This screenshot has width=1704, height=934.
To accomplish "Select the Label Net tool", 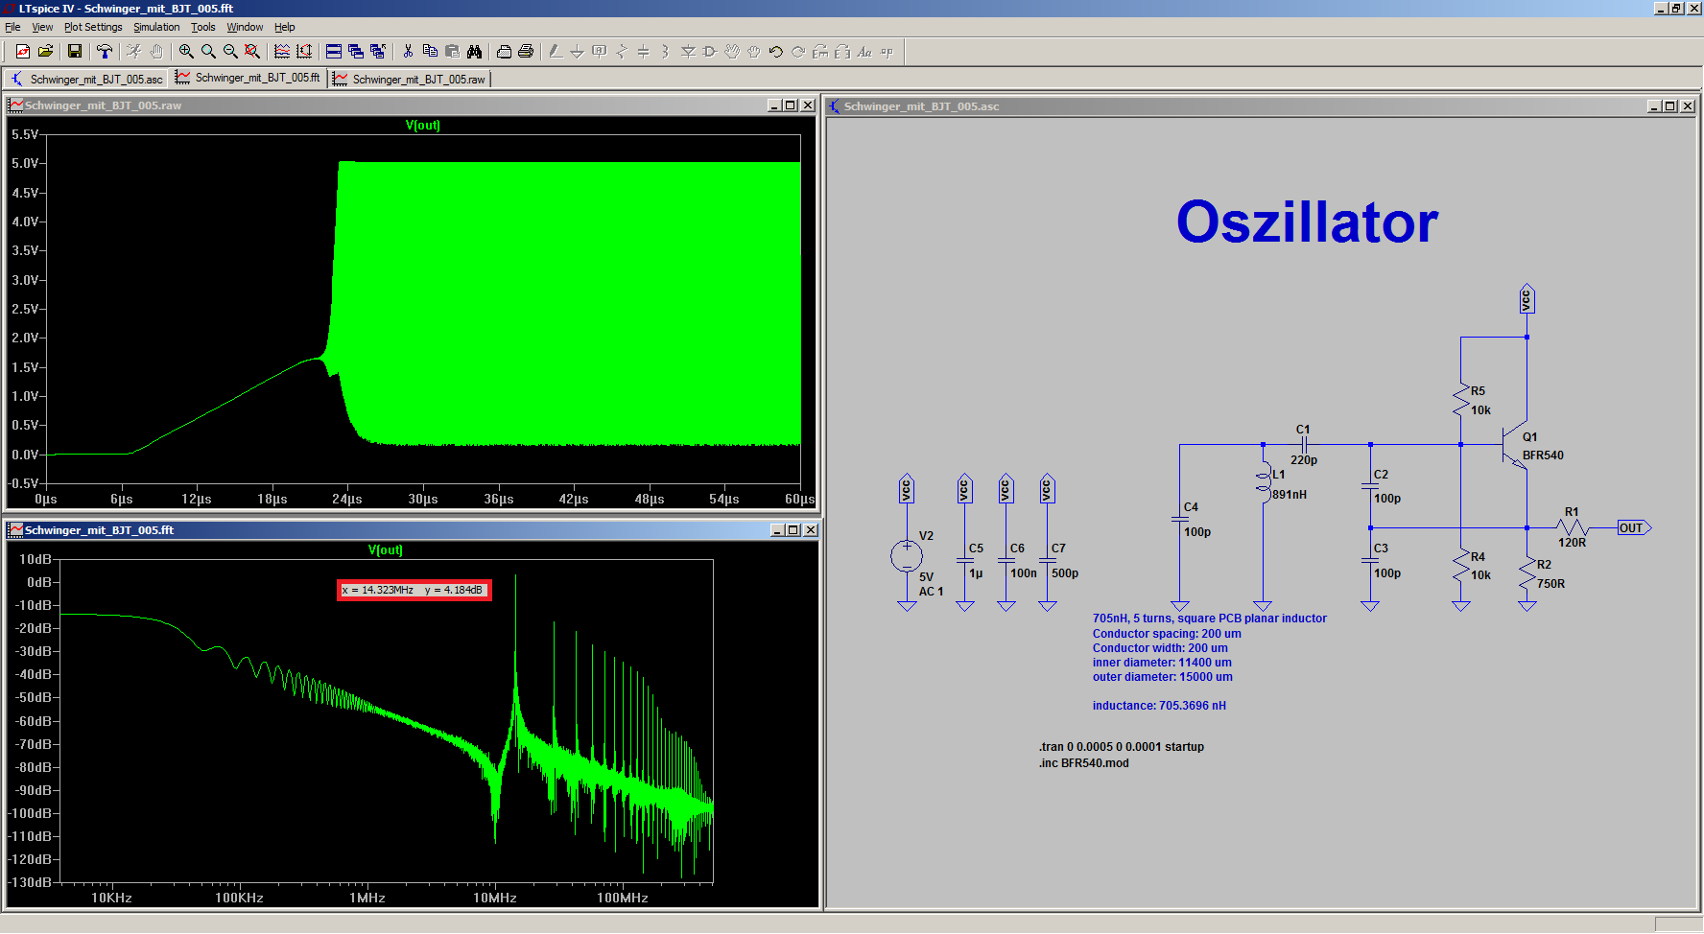I will pos(600,52).
